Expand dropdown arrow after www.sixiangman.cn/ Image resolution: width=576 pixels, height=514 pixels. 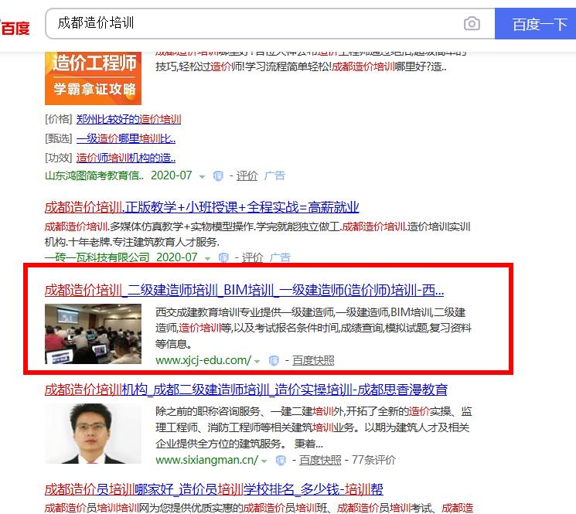[x=264, y=461]
